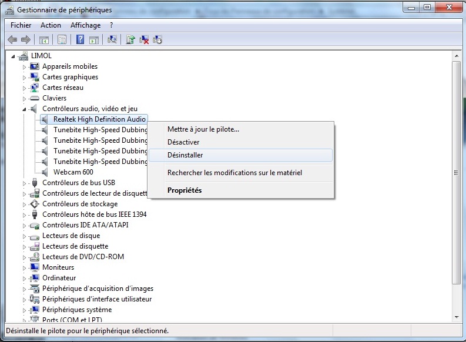Screen dimensions: 466x342
Task: Click the scrollbar down arrow
Action: (457, 317)
